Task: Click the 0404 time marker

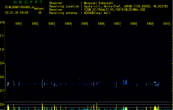Action: coord(68,23)
